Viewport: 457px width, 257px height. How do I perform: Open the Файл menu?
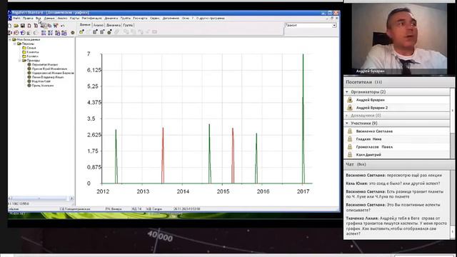pos(16,18)
